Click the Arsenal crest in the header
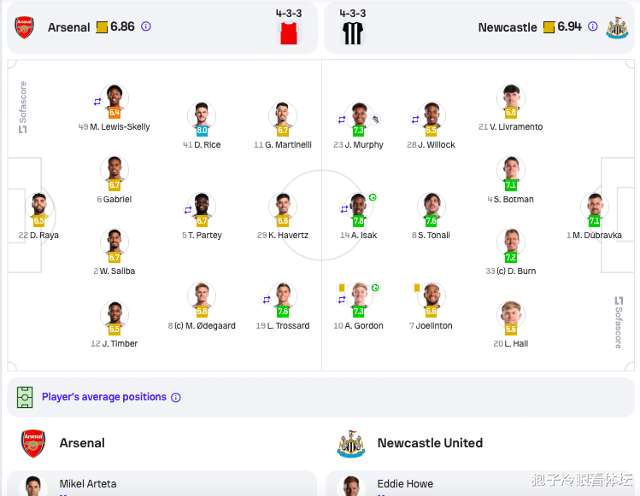Screen dimensions: 640x496 click(24, 27)
